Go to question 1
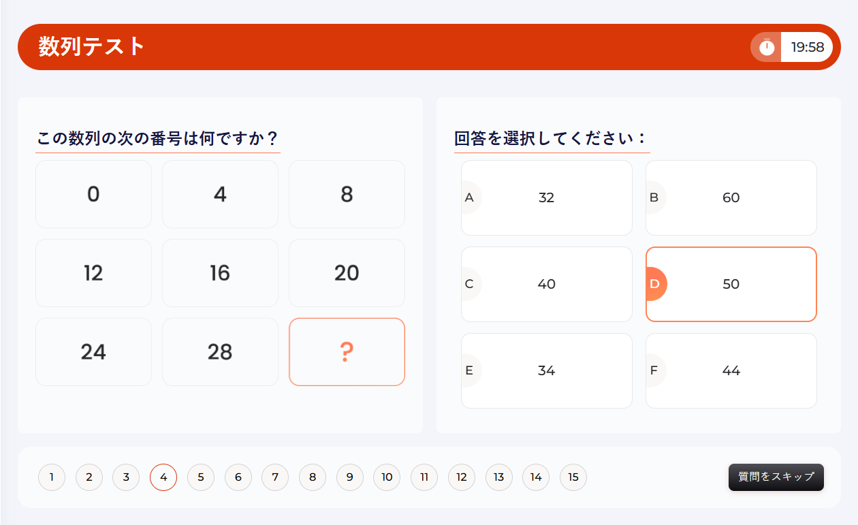 pyautogui.click(x=52, y=477)
